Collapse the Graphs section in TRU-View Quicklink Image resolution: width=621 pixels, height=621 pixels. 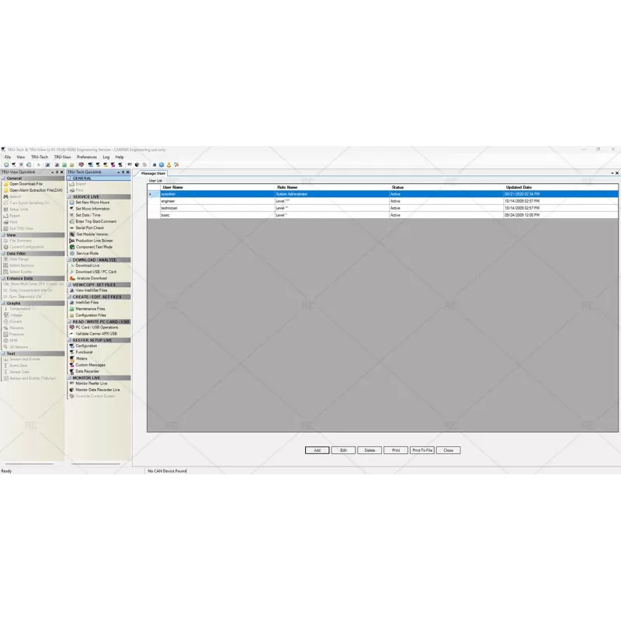pos(4,303)
